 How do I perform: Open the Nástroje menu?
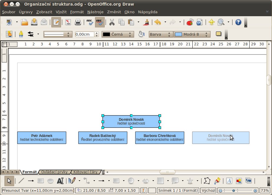pyautogui.click(x=95, y=12)
